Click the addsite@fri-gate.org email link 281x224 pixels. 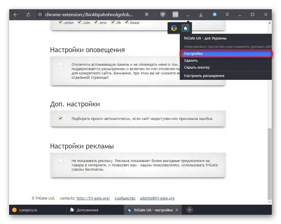coord(157,198)
